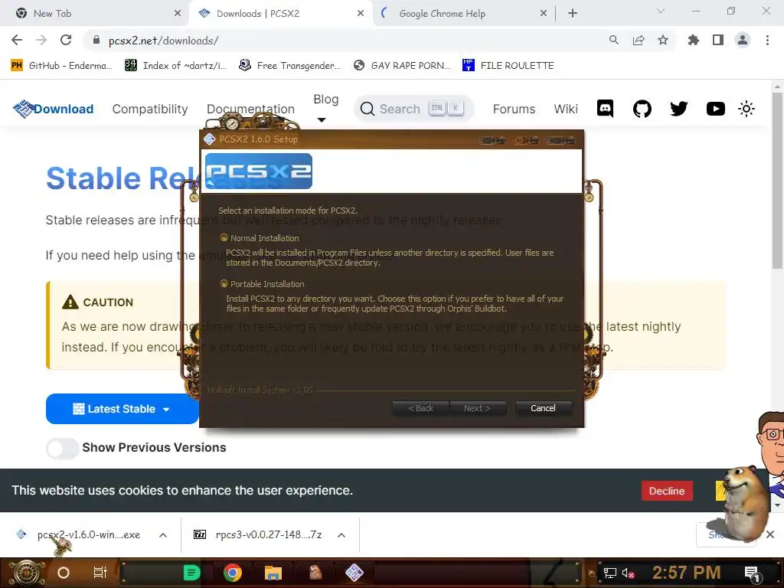Open the notification center icon
The height and width of the screenshot is (588, 784).
(x=752, y=573)
